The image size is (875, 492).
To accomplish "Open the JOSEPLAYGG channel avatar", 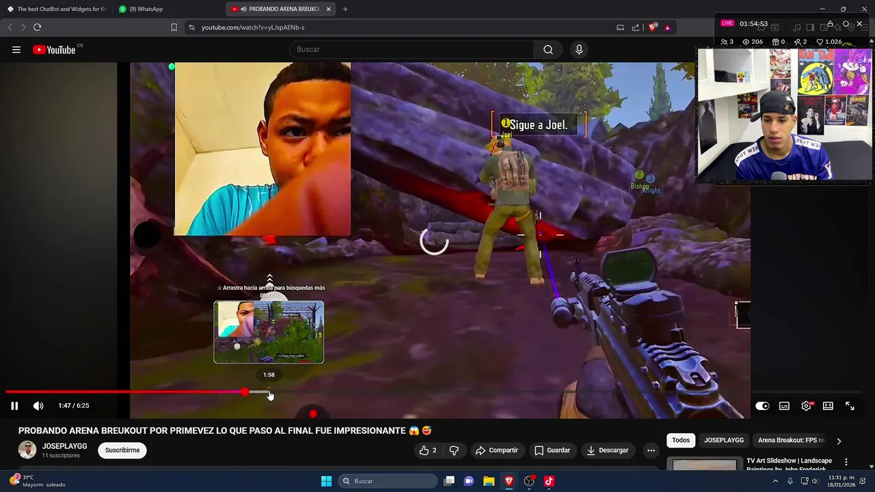I will [x=27, y=450].
